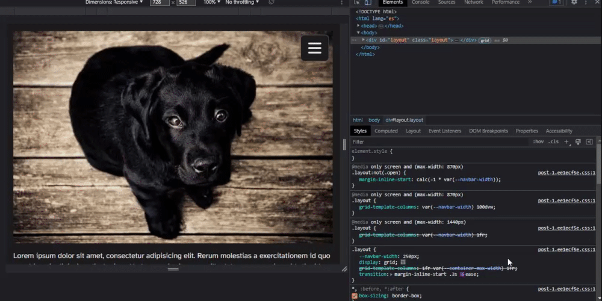Open the grid editor icon beside display: grid

coord(403,262)
